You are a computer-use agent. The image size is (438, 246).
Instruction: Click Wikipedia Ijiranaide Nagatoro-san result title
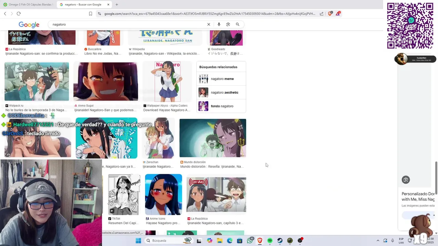pyautogui.click(x=164, y=54)
